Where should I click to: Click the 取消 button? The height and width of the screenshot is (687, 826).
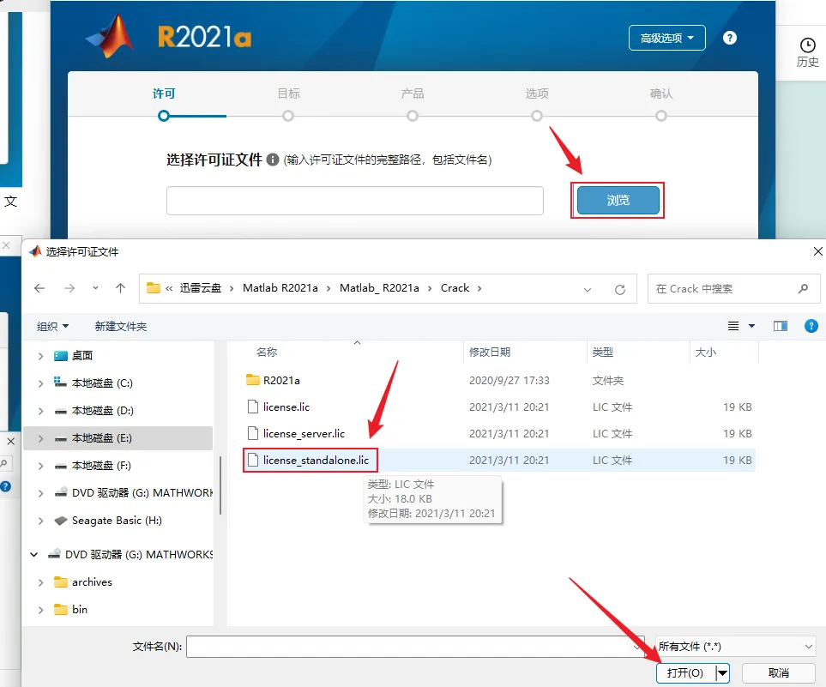(779, 672)
